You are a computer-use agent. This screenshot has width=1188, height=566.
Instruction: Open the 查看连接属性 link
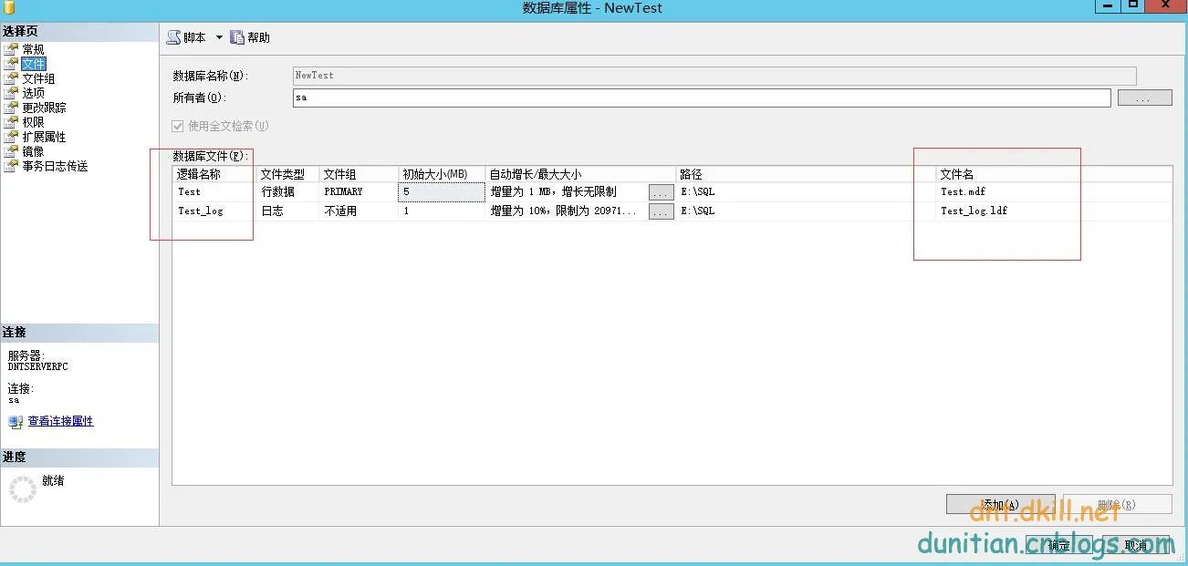(x=61, y=421)
